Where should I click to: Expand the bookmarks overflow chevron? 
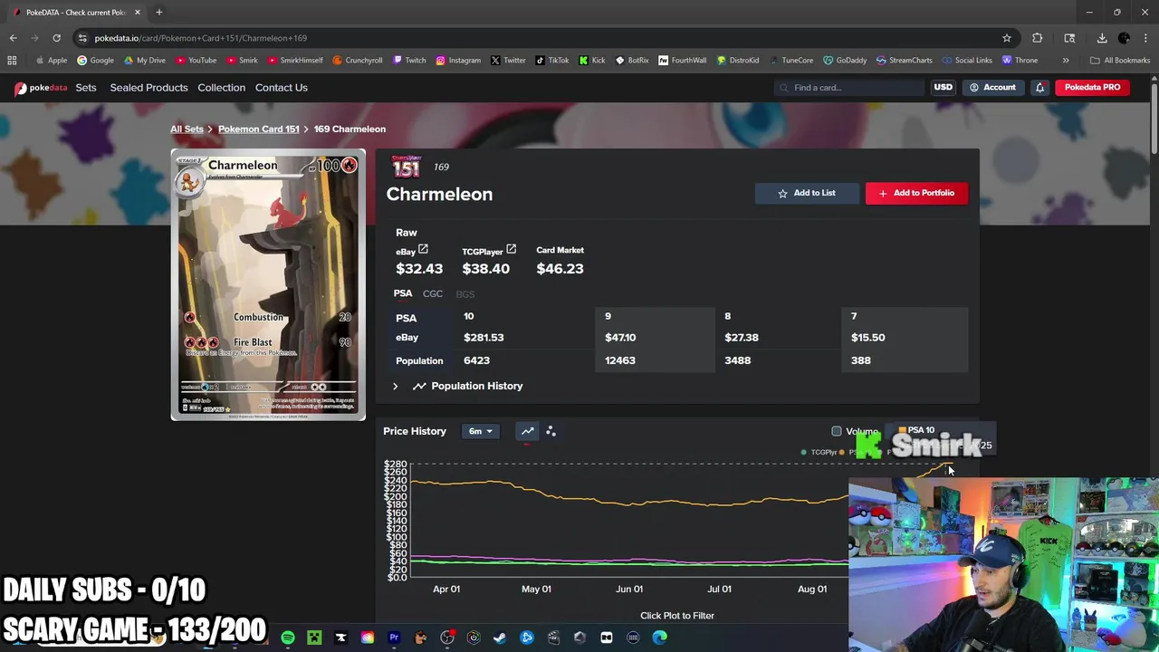click(1066, 61)
